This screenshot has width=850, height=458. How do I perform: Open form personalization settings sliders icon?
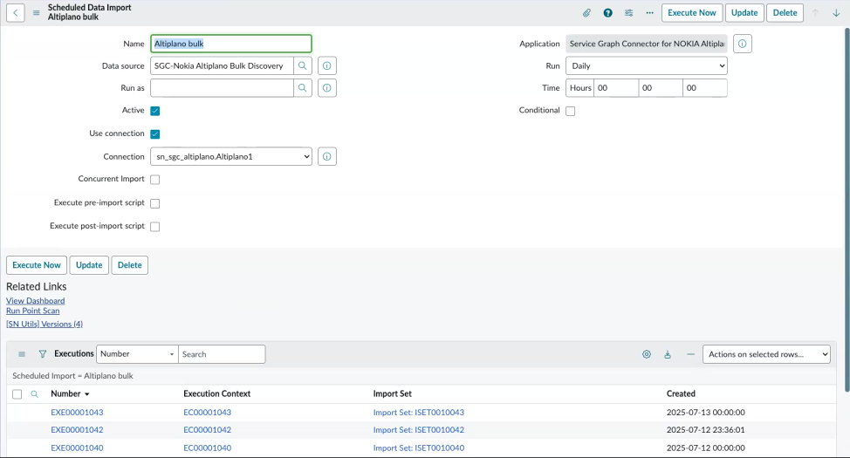[x=629, y=12]
